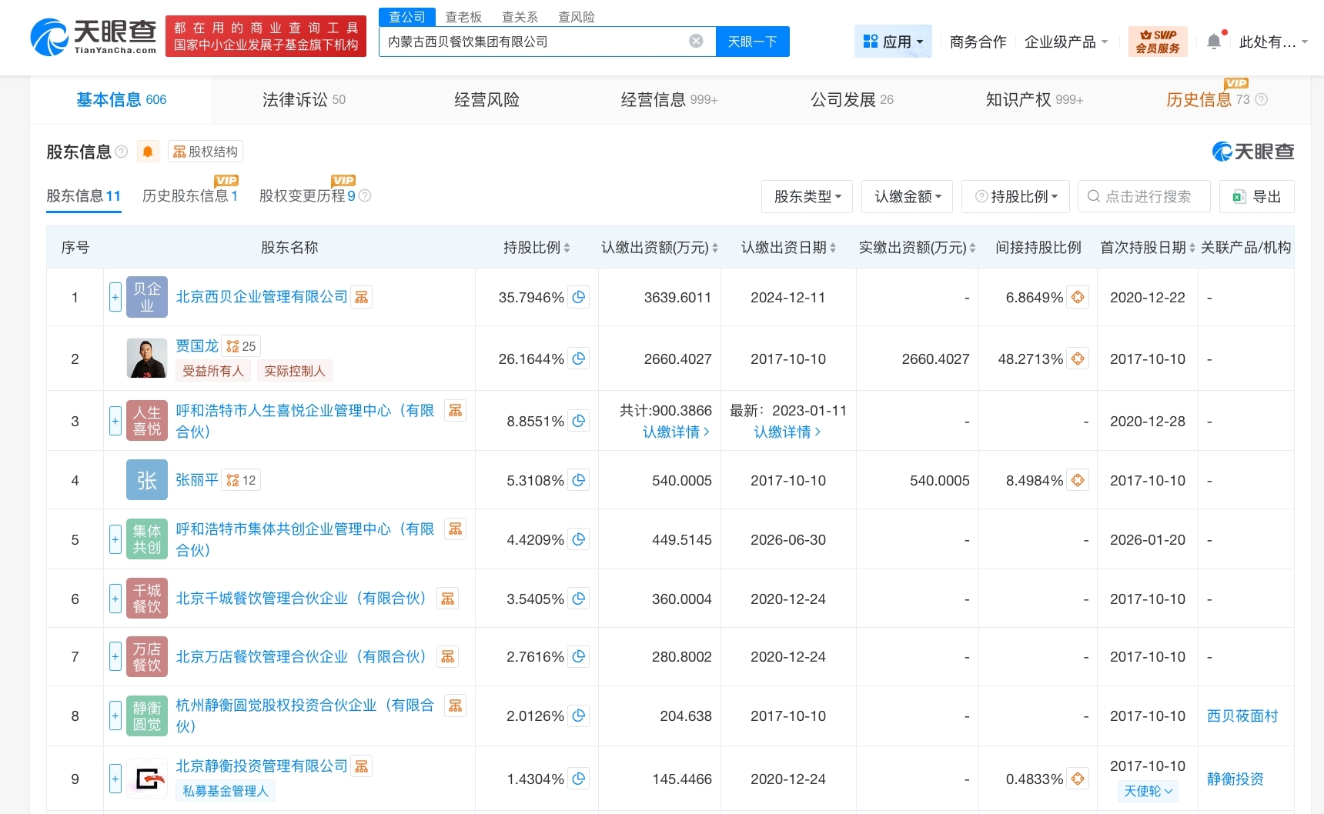Sort table by 持股比例 column header
This screenshot has width=1324, height=814.
537,248
